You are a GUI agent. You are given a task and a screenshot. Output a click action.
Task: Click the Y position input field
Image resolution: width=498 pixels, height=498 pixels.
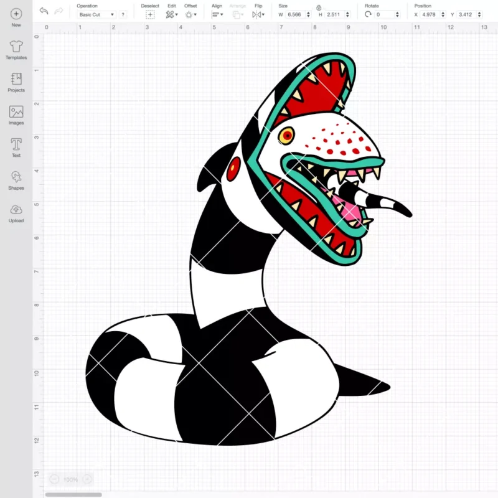click(x=466, y=14)
